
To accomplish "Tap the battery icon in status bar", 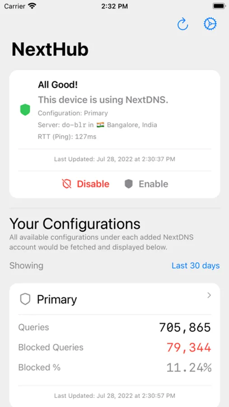I will click(219, 6).
